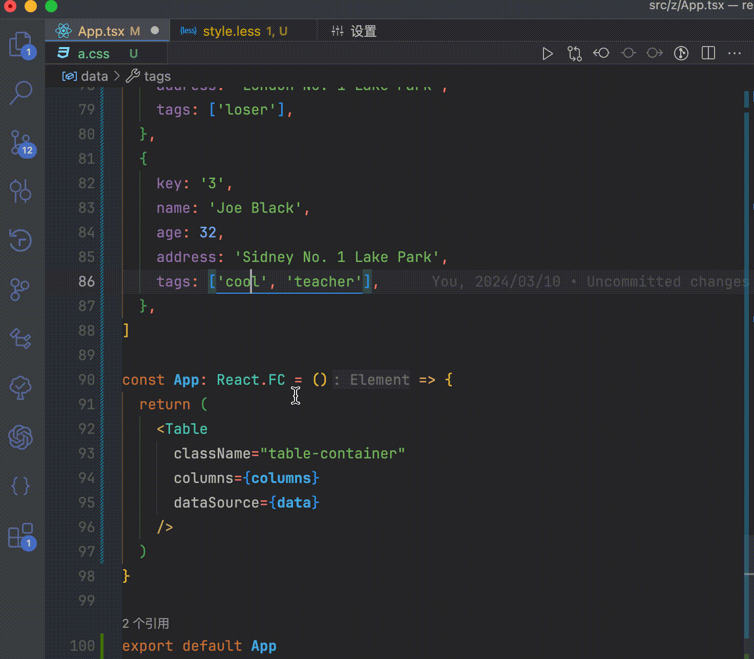Open the fourth activity bar icon under Source Control

point(20,191)
